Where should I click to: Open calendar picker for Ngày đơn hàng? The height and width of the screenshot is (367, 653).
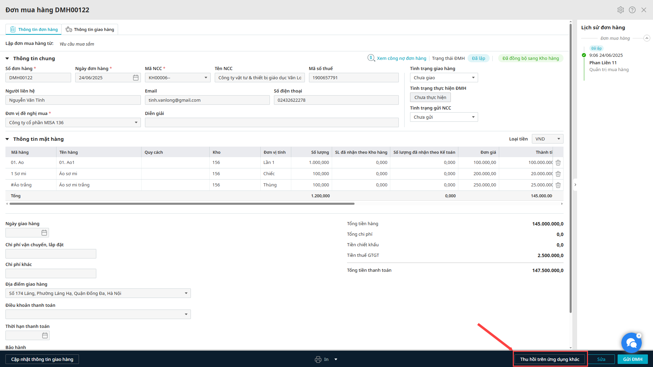click(135, 78)
